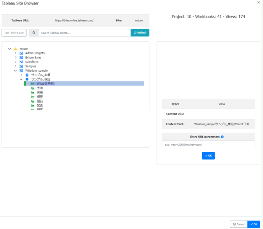Viewport: 263px width, 229px height.
Task: Collapse the Wiisdom_sample project
Action: 15,71
